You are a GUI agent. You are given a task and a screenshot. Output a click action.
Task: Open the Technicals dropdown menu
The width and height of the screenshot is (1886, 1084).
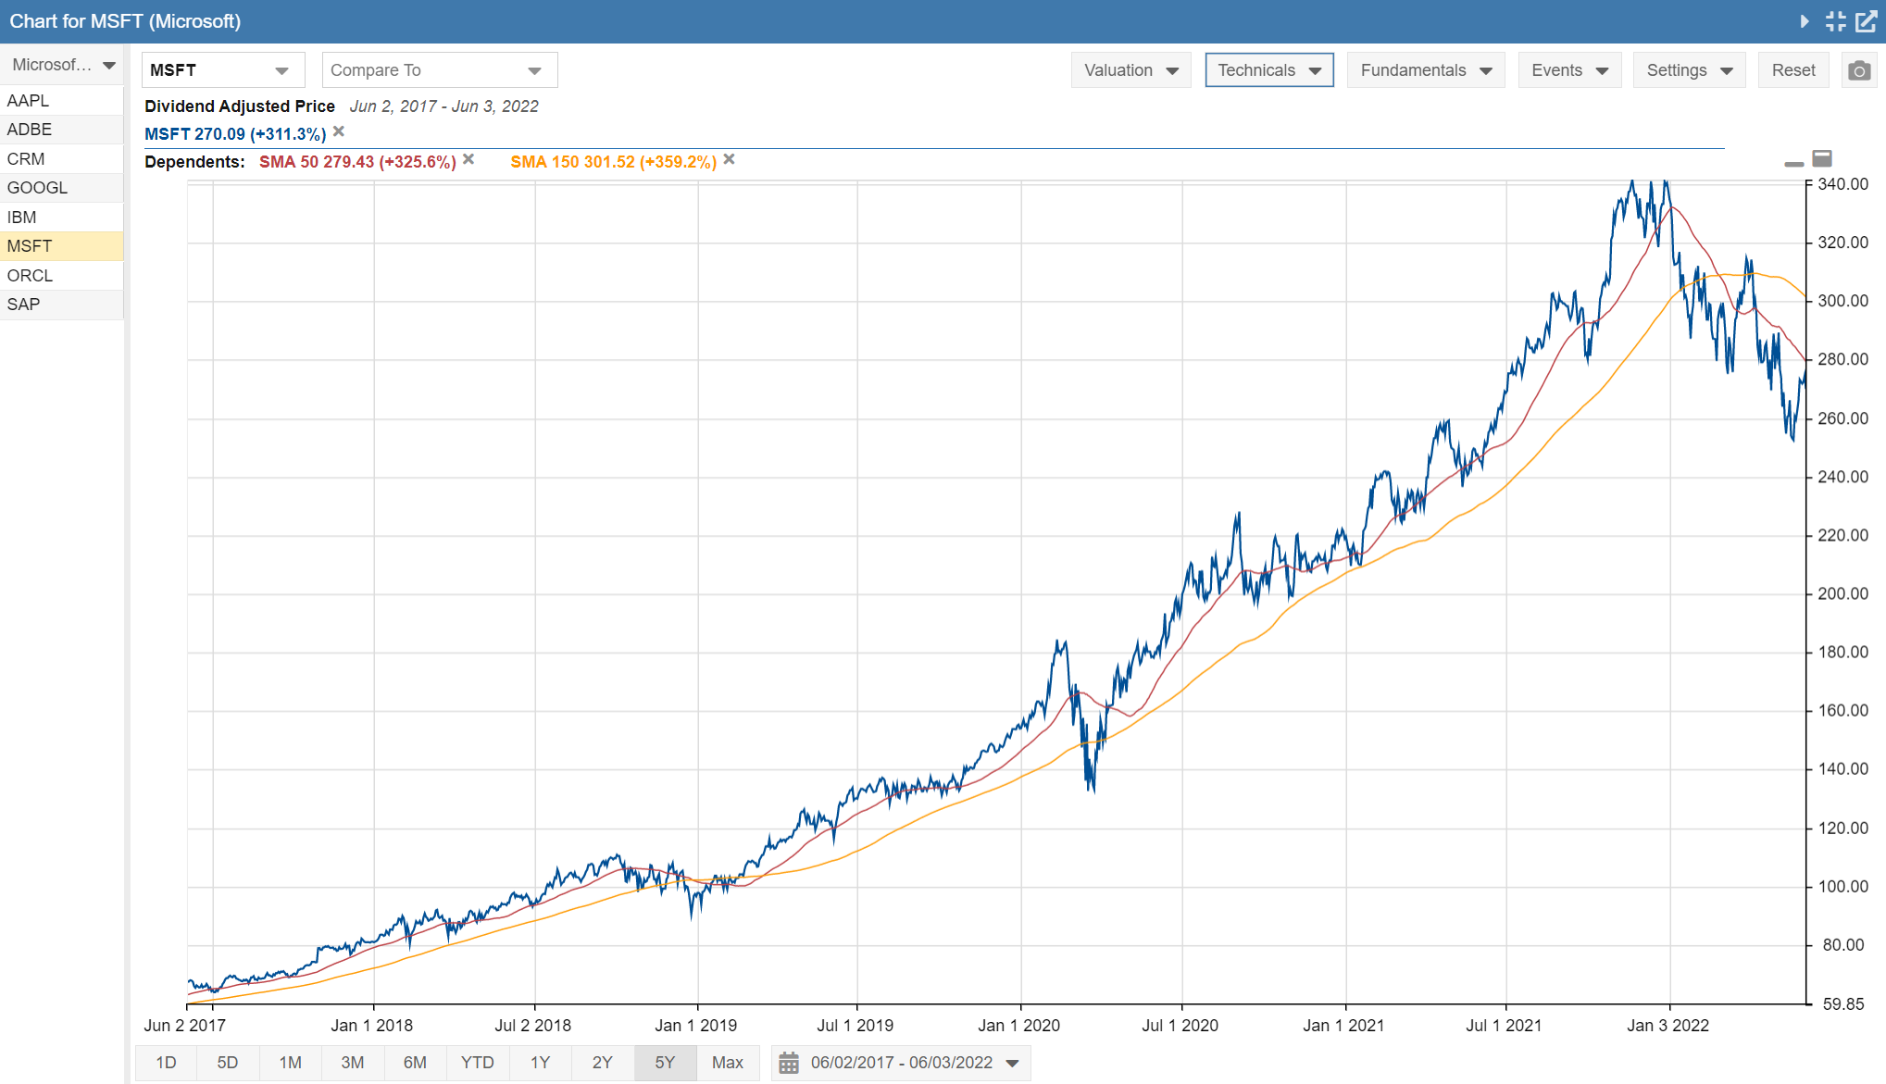coord(1269,70)
